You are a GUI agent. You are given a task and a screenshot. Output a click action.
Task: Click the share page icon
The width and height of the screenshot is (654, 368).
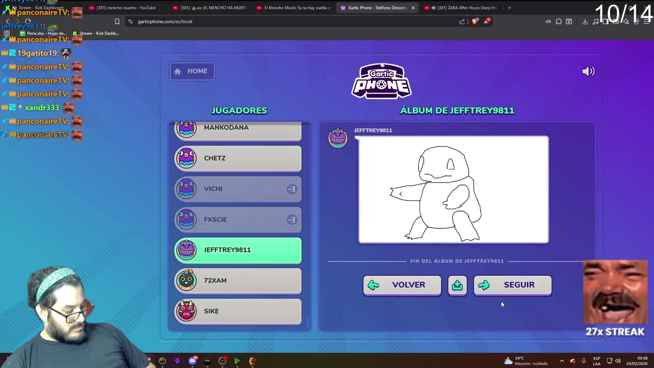462,21
